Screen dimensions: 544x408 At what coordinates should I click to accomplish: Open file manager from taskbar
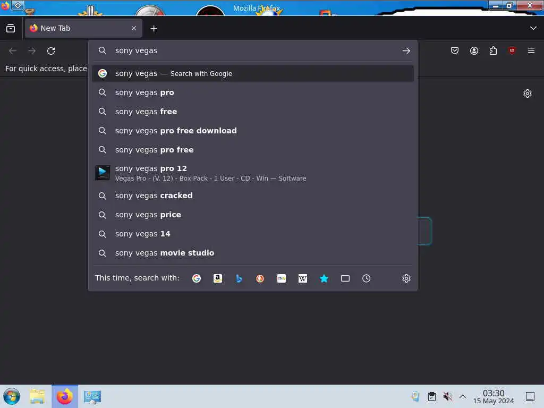pyautogui.click(x=37, y=396)
